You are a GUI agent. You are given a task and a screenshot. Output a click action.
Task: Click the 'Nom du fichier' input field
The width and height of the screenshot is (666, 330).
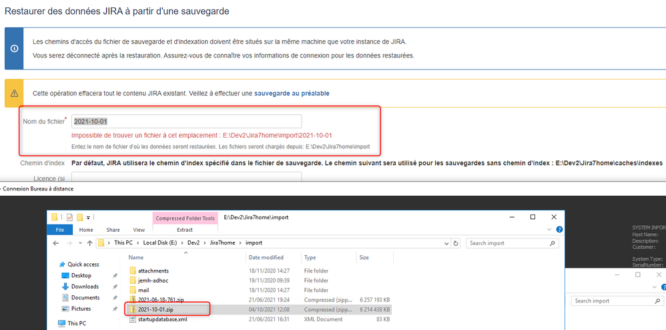(186, 121)
